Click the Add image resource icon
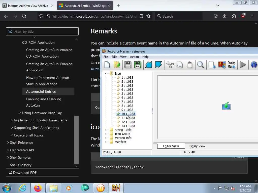Screen dimensions: 258x193 click(222, 65)
